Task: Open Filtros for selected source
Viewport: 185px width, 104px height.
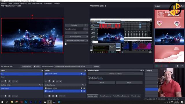Action: pyautogui.click(x=37, y=66)
